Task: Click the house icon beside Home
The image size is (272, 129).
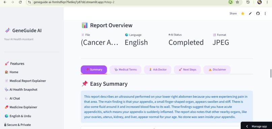Action: (x=7, y=72)
